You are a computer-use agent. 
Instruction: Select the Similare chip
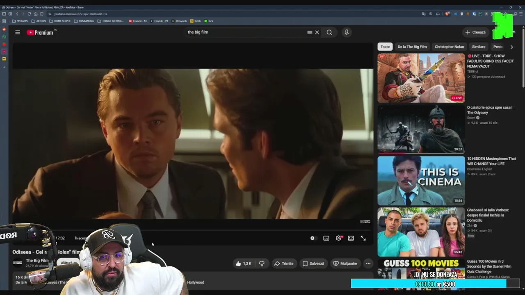pyautogui.click(x=479, y=47)
